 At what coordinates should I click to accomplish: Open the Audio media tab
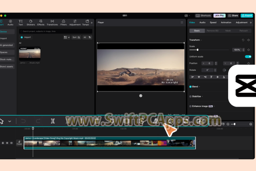tap(10, 22)
